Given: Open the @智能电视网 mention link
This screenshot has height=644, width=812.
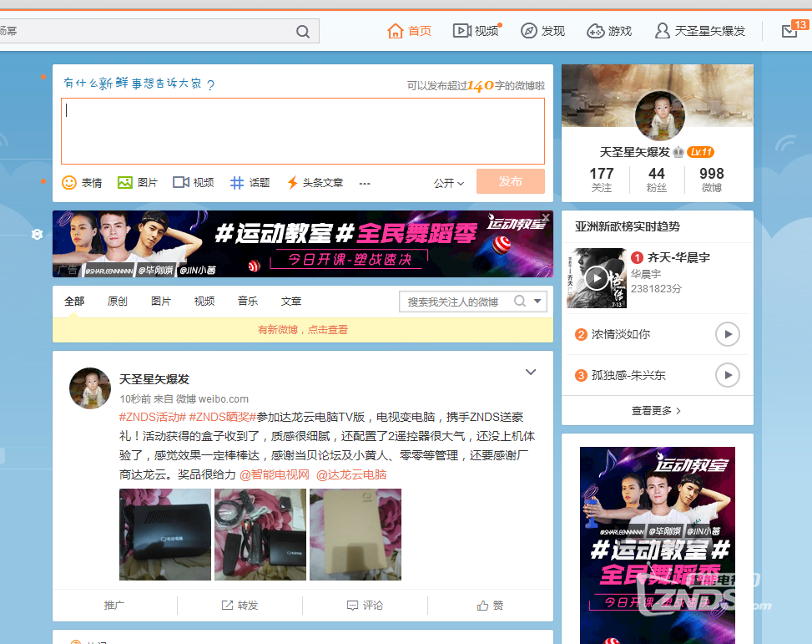Looking at the screenshot, I should click(x=274, y=475).
